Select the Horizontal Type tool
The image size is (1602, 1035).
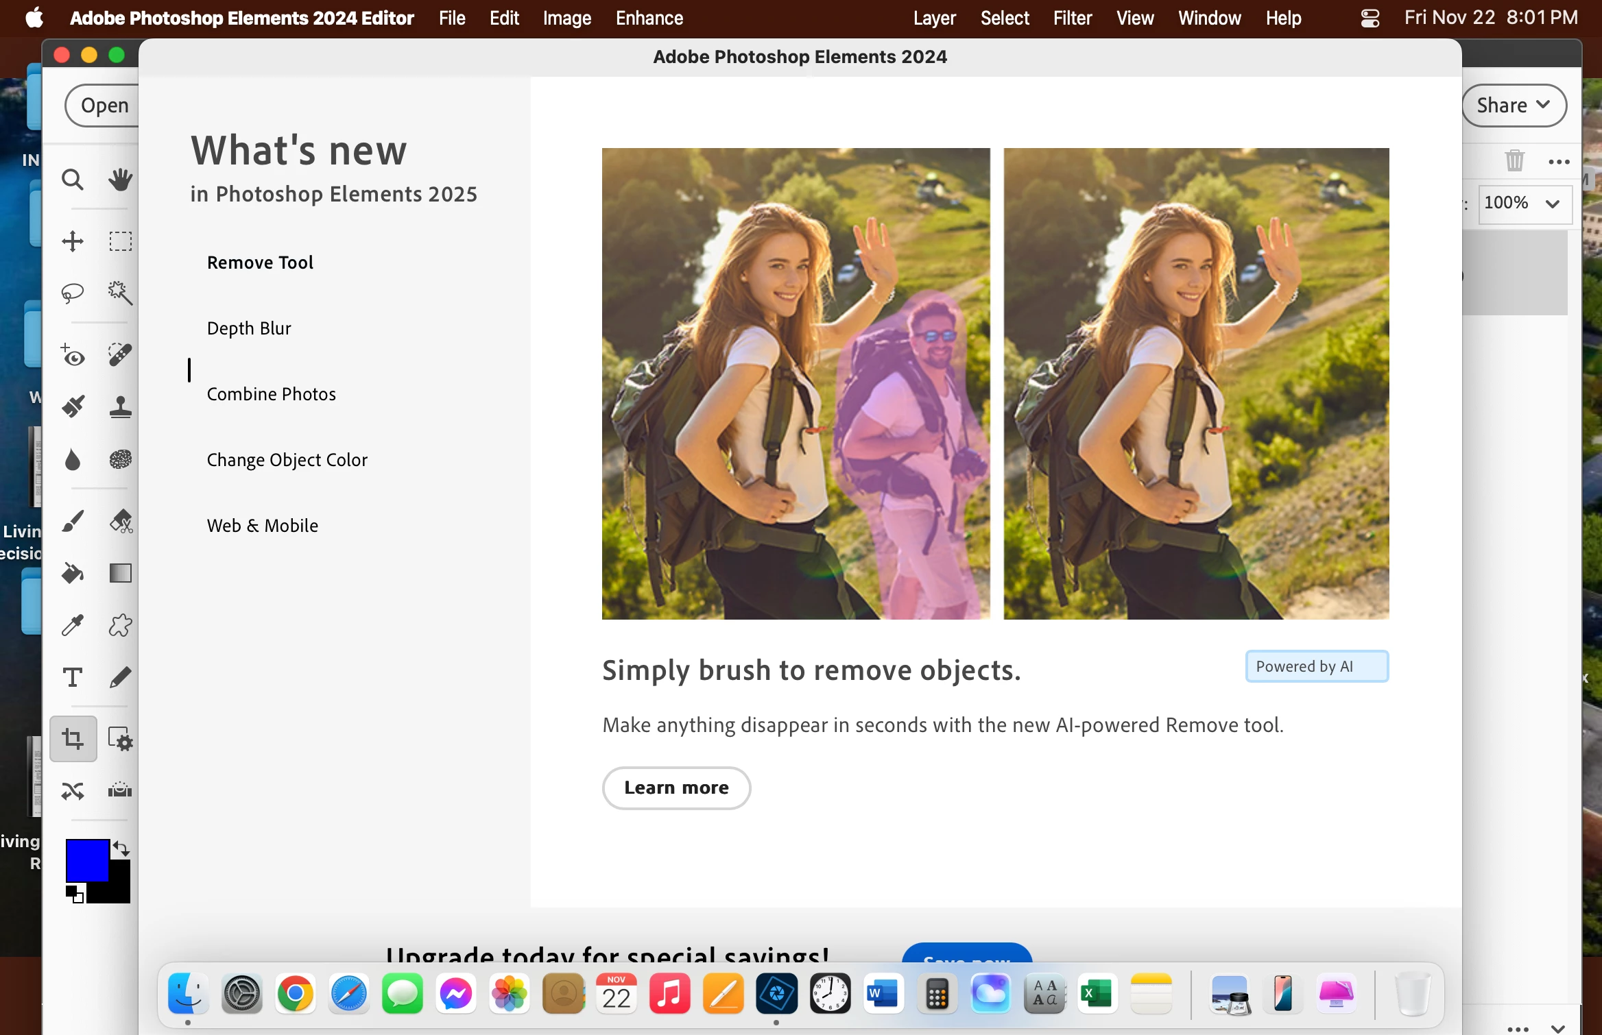point(72,677)
